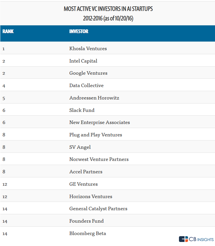The image size is (215, 246).
Task: Select GE Ventures row
Action: (x=83, y=184)
